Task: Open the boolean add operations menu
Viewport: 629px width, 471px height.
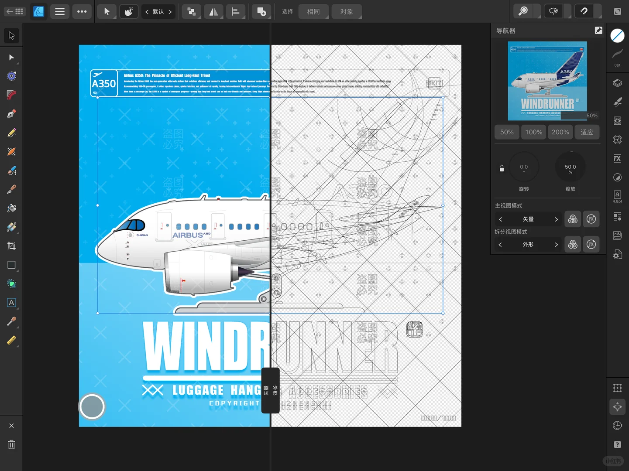Action: (x=261, y=11)
